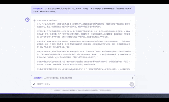This screenshot has width=169, height=102.
Task: Click the first thinking paragraph starting with 好的
Action: [x=84, y=25]
